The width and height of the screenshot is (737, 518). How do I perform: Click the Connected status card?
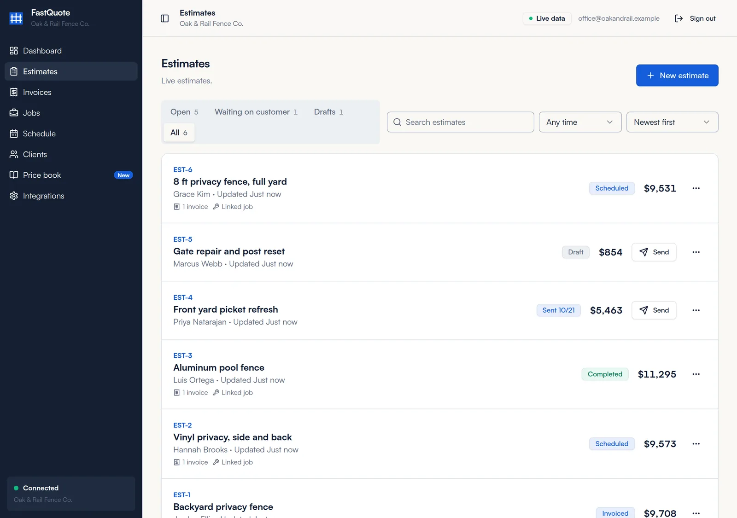71,494
